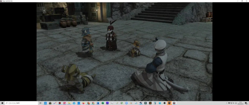Viewport: 249px width, 105px height.
Task: Open Task View from the taskbar
Action: pyautogui.click(x=40, y=103)
